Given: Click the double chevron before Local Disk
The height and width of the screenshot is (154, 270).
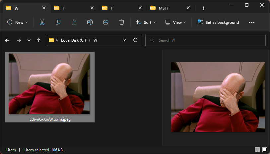Looking at the screenshot, I should [57, 40].
